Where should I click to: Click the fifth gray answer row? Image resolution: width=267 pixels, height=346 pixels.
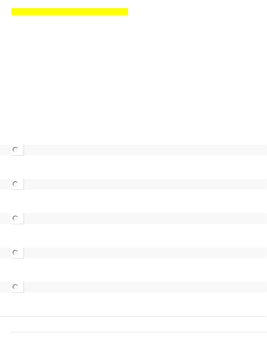pyautogui.click(x=143, y=287)
